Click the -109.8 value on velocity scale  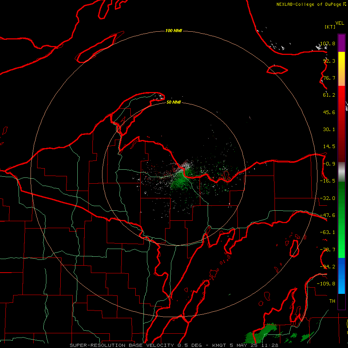click(326, 284)
